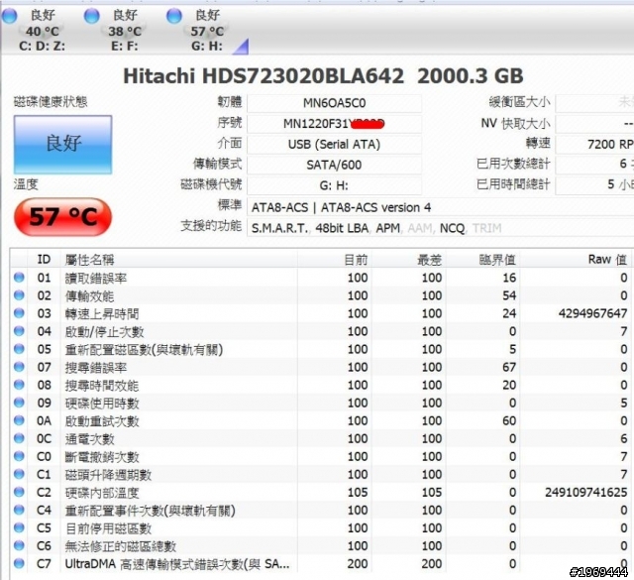Click threshold value 54
This screenshot has width=634, height=580.
[509, 295]
